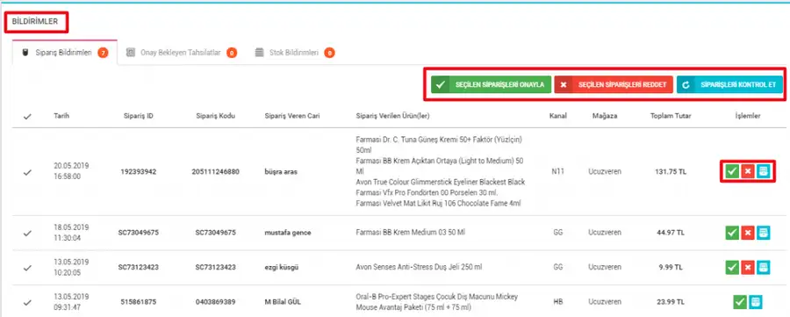This screenshot has height=317, width=790.
Task: Click the Mağaza column header
Action: [x=605, y=116]
